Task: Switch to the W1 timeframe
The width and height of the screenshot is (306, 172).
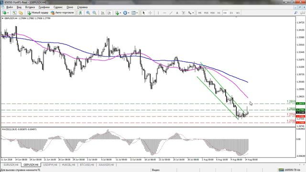Action: click(238, 13)
